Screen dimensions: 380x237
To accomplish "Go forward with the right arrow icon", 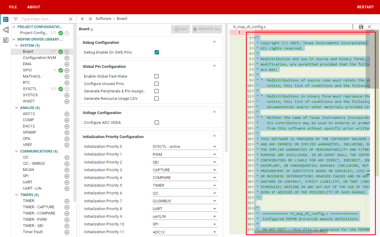I will 90,19.
